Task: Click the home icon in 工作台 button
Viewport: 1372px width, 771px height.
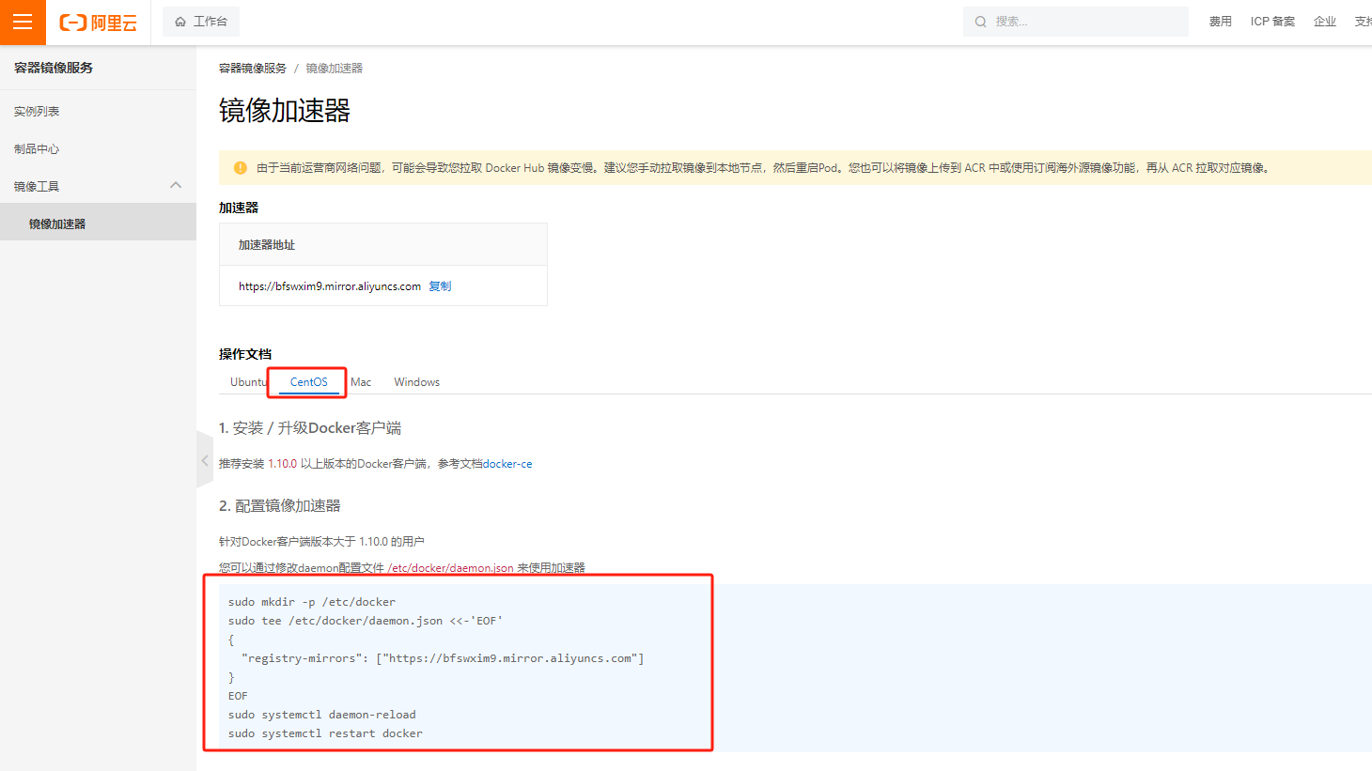Action: click(x=180, y=22)
